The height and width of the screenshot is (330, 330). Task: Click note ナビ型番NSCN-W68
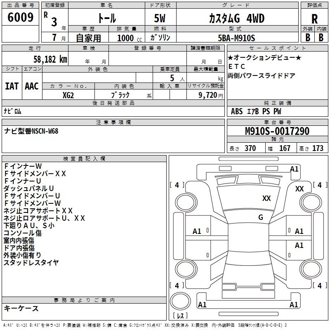[31, 131]
